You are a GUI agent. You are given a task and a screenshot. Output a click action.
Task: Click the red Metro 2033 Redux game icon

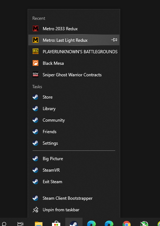pos(36,28)
